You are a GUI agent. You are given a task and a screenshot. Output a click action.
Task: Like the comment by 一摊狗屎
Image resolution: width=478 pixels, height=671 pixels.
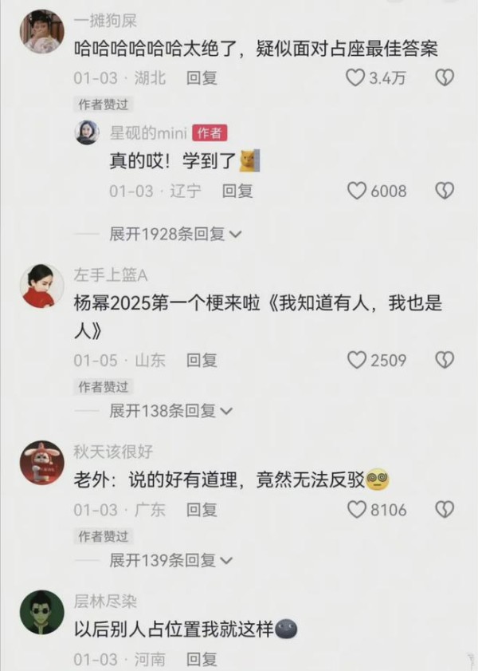(x=355, y=78)
